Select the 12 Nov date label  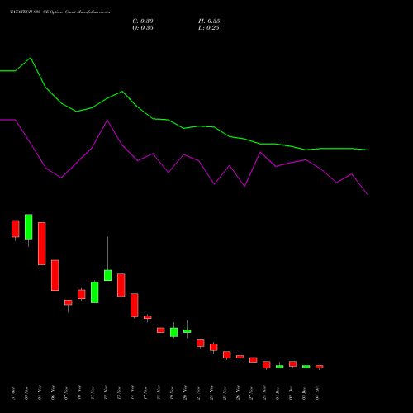point(106,393)
